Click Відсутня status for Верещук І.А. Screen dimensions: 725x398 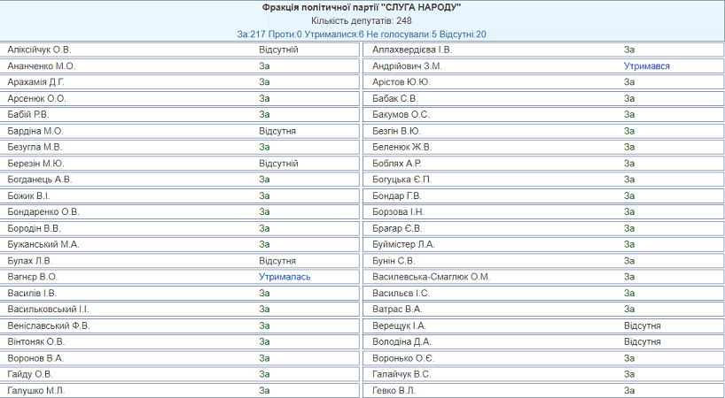643,326
